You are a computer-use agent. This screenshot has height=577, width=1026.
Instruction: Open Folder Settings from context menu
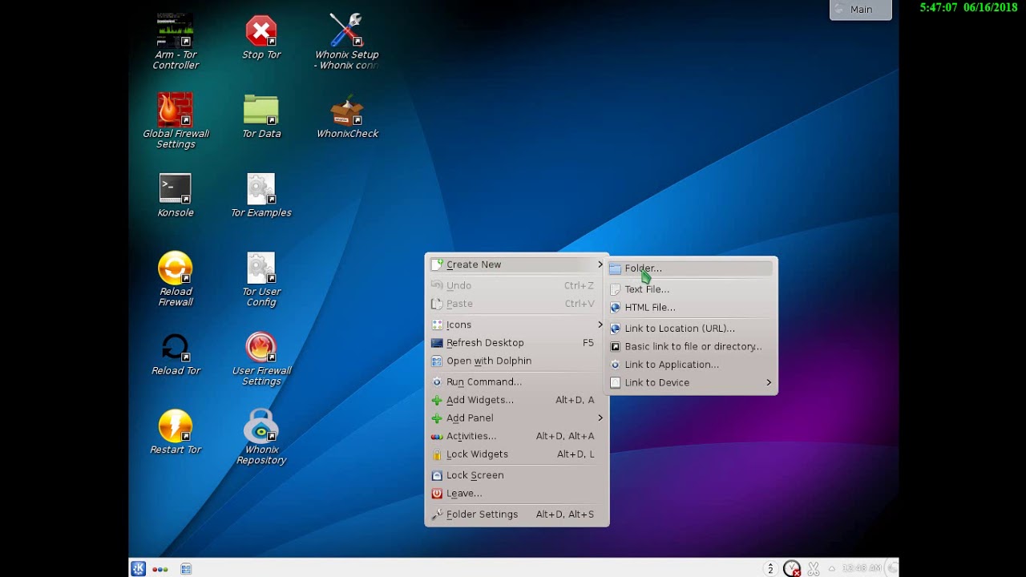tap(517, 514)
